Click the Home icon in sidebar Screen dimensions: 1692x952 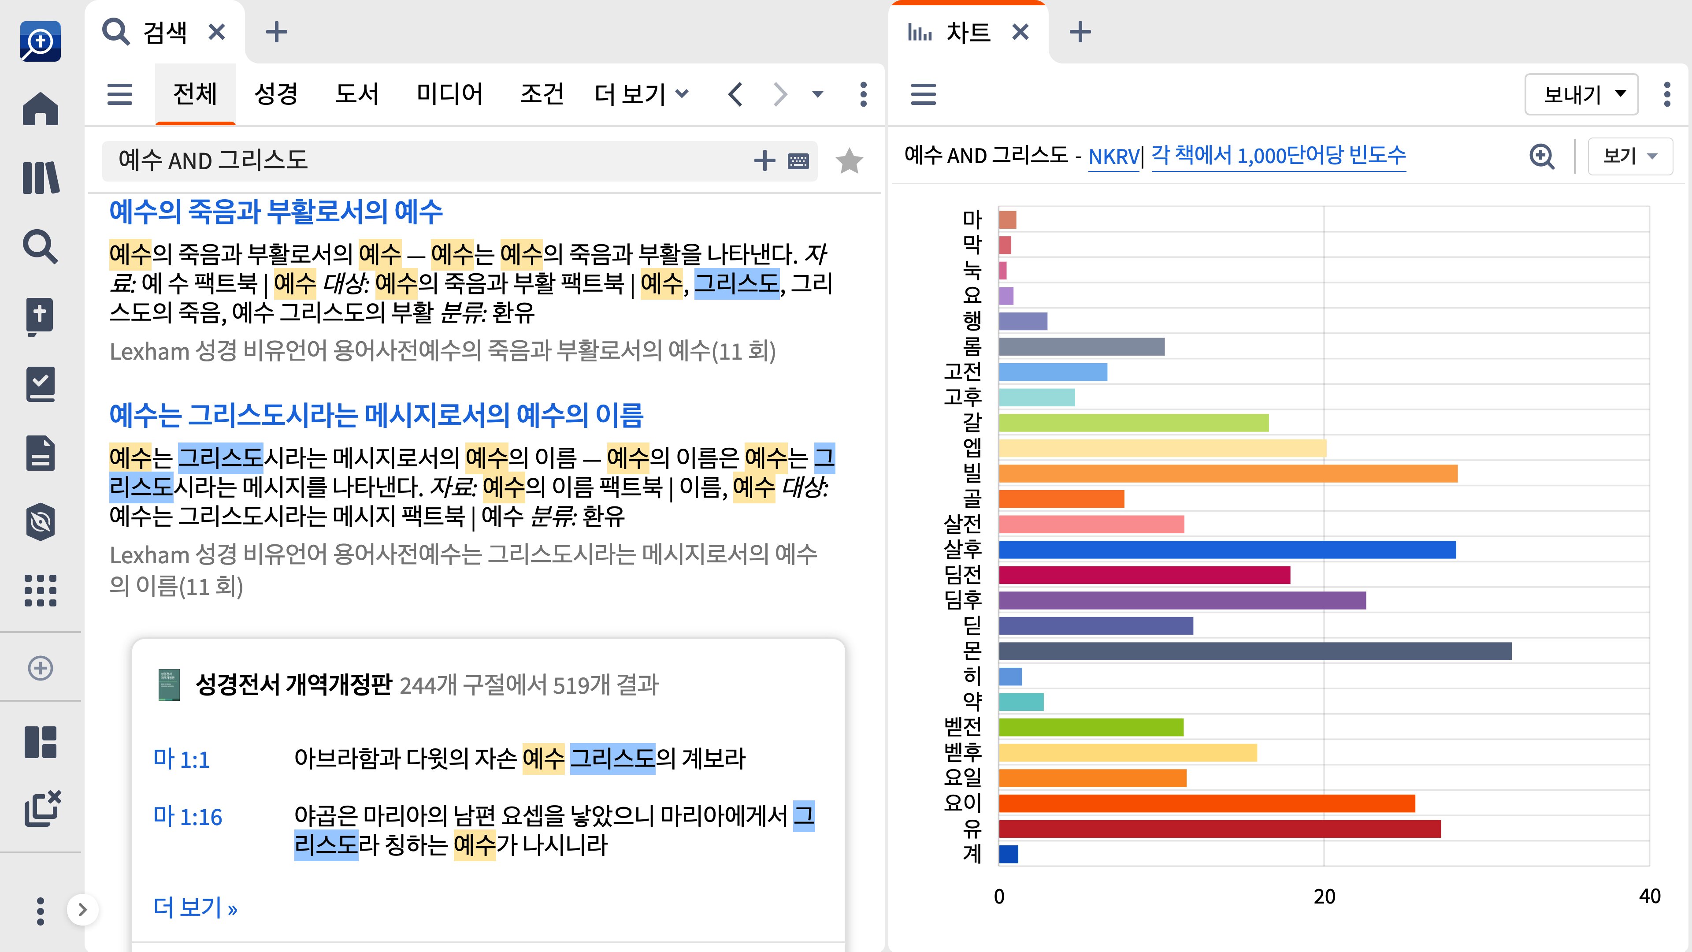click(41, 109)
